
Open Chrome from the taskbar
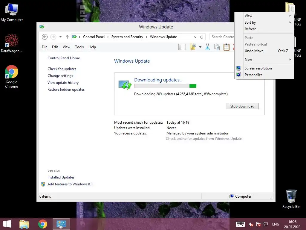click(x=42, y=224)
